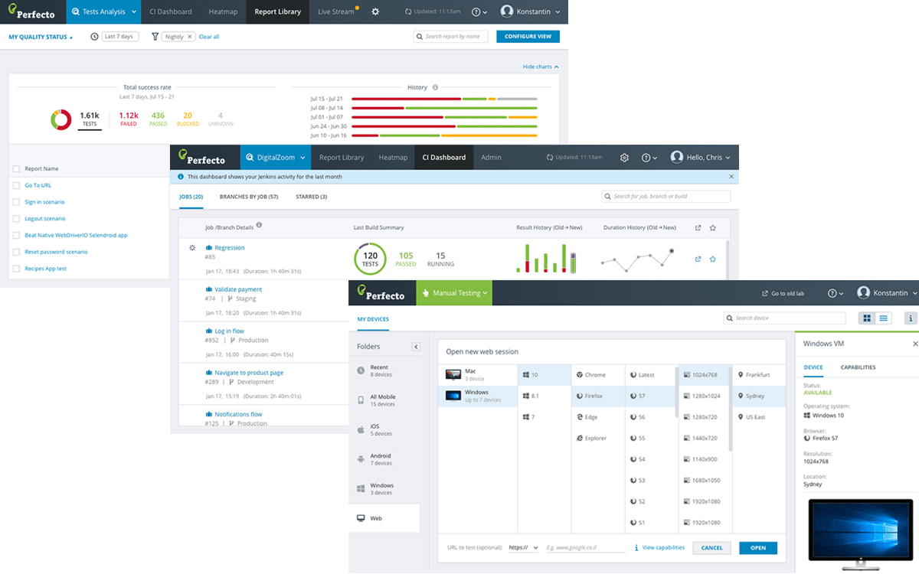The image size is (919, 574).
Task: Click external link column header icon
Action: click(698, 227)
